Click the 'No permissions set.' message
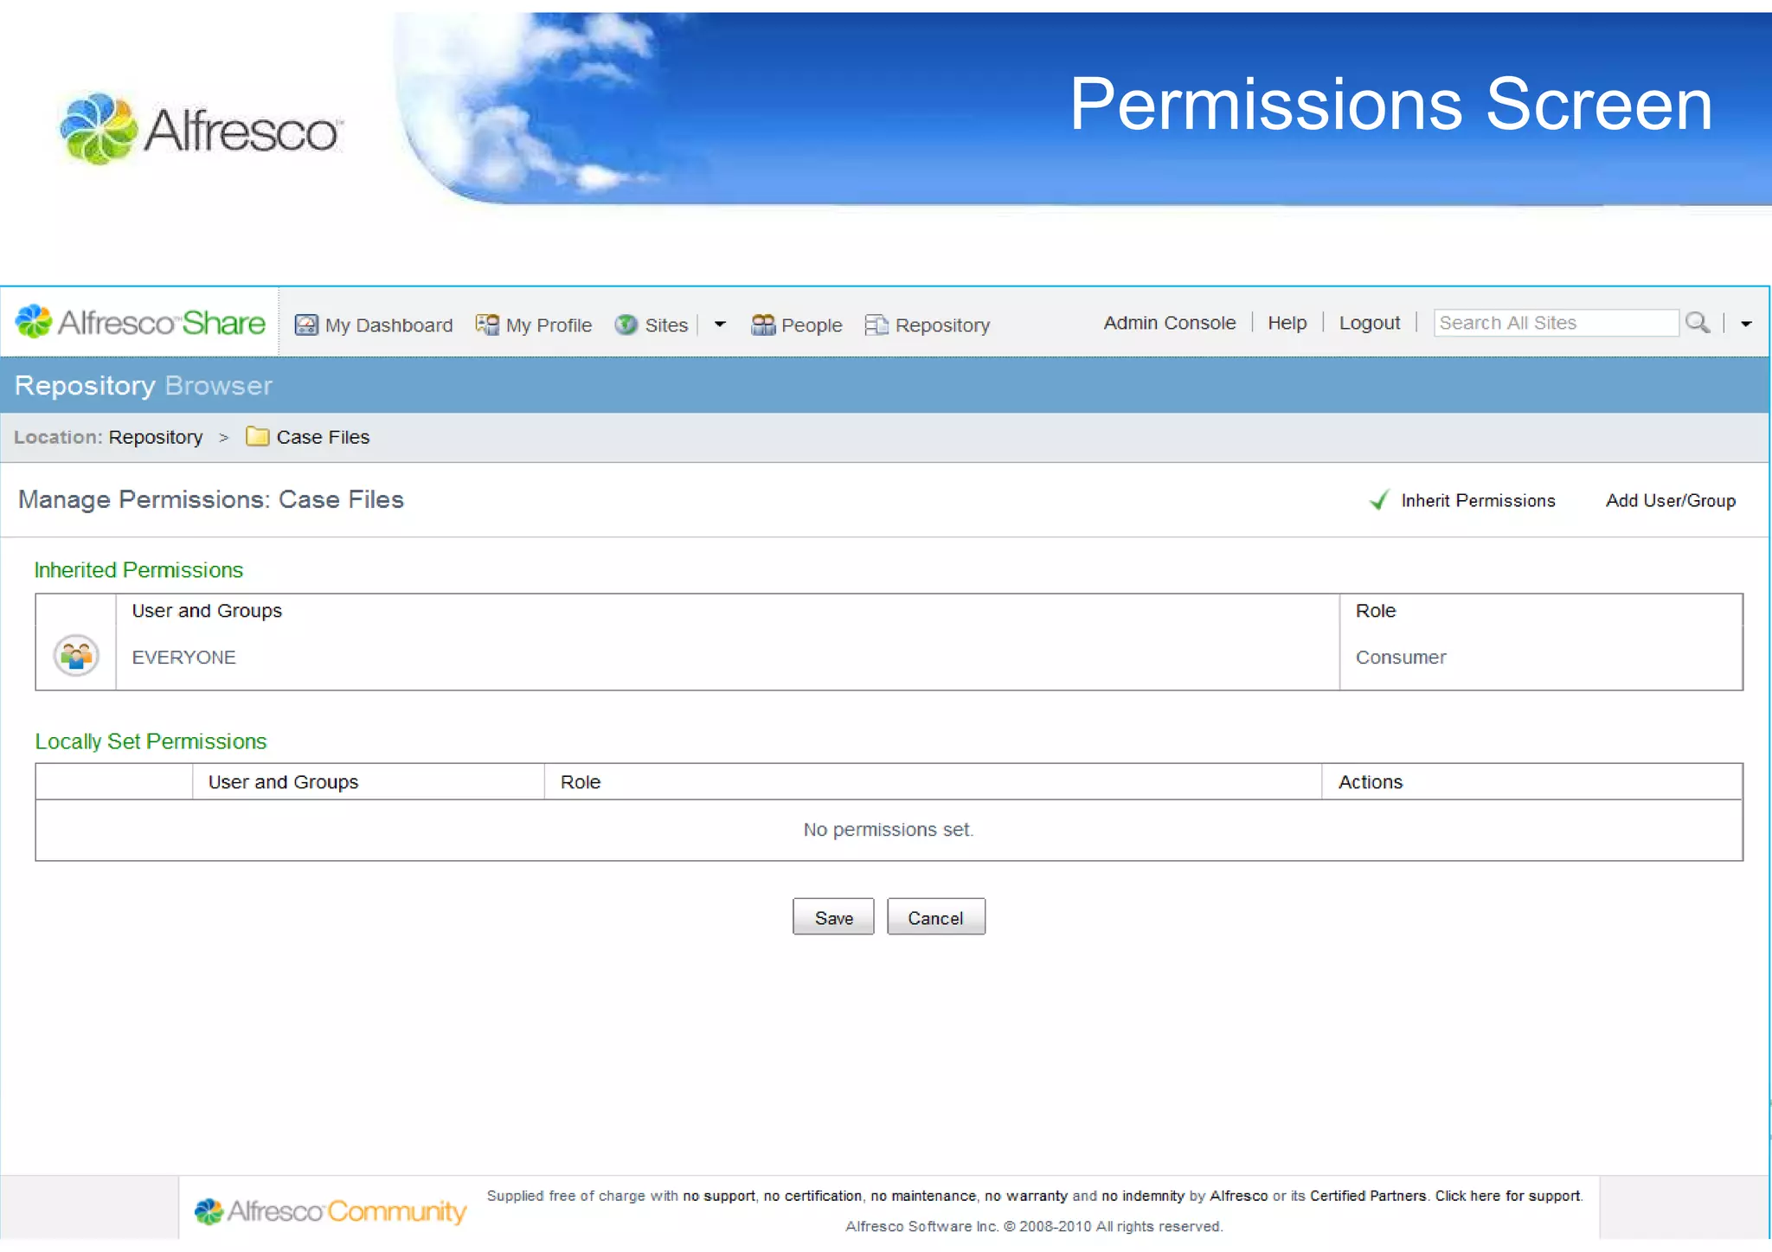1772x1252 pixels. [x=889, y=830]
